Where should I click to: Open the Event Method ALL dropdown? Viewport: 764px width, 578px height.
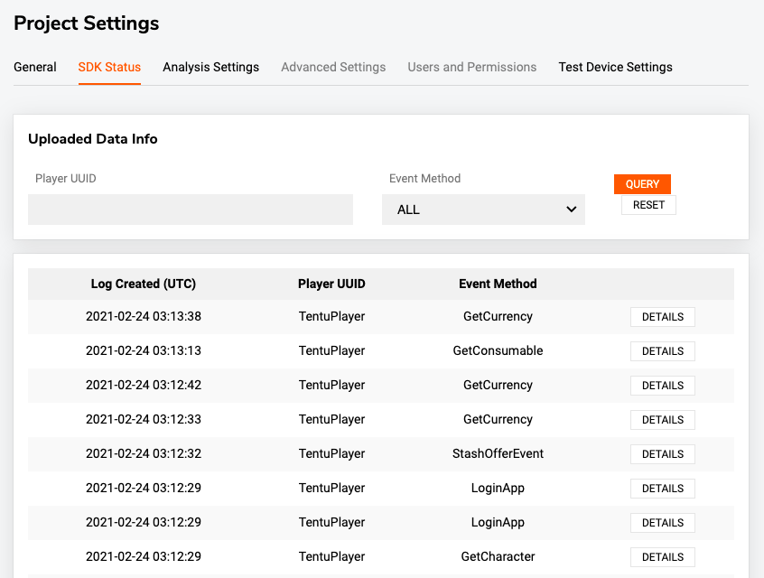click(483, 210)
